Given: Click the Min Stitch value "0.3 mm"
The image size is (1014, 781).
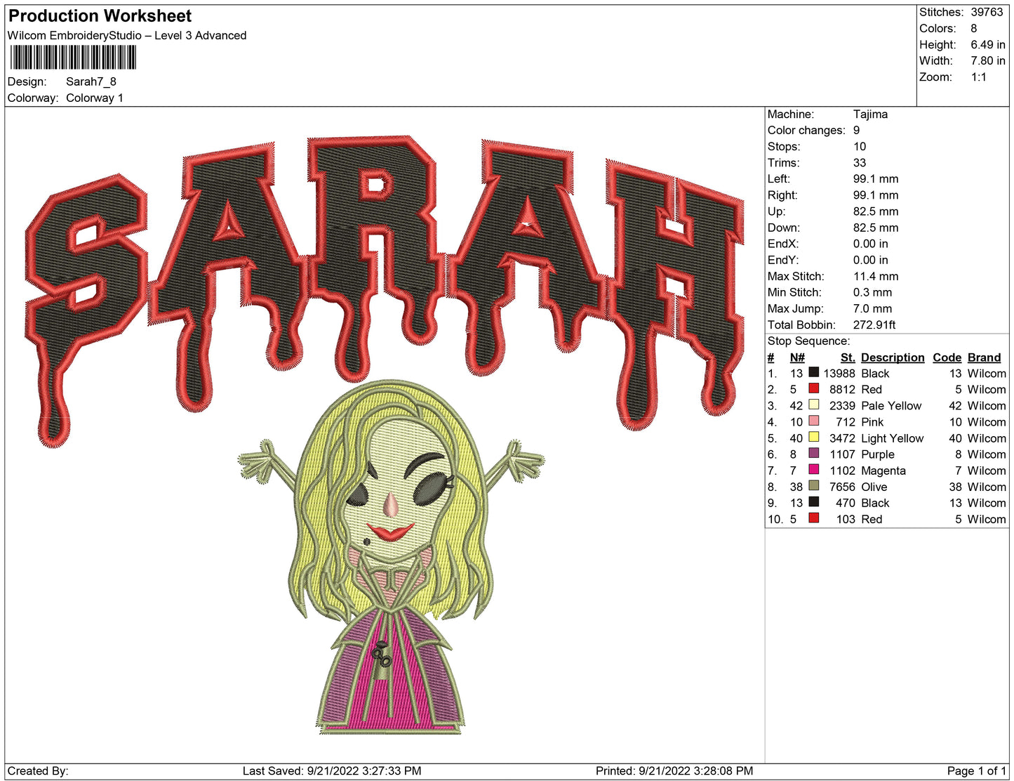Looking at the screenshot, I should pos(873,292).
